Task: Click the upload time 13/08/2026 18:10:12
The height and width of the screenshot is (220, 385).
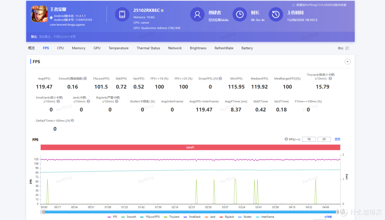Action: pyautogui.click(x=302, y=20)
